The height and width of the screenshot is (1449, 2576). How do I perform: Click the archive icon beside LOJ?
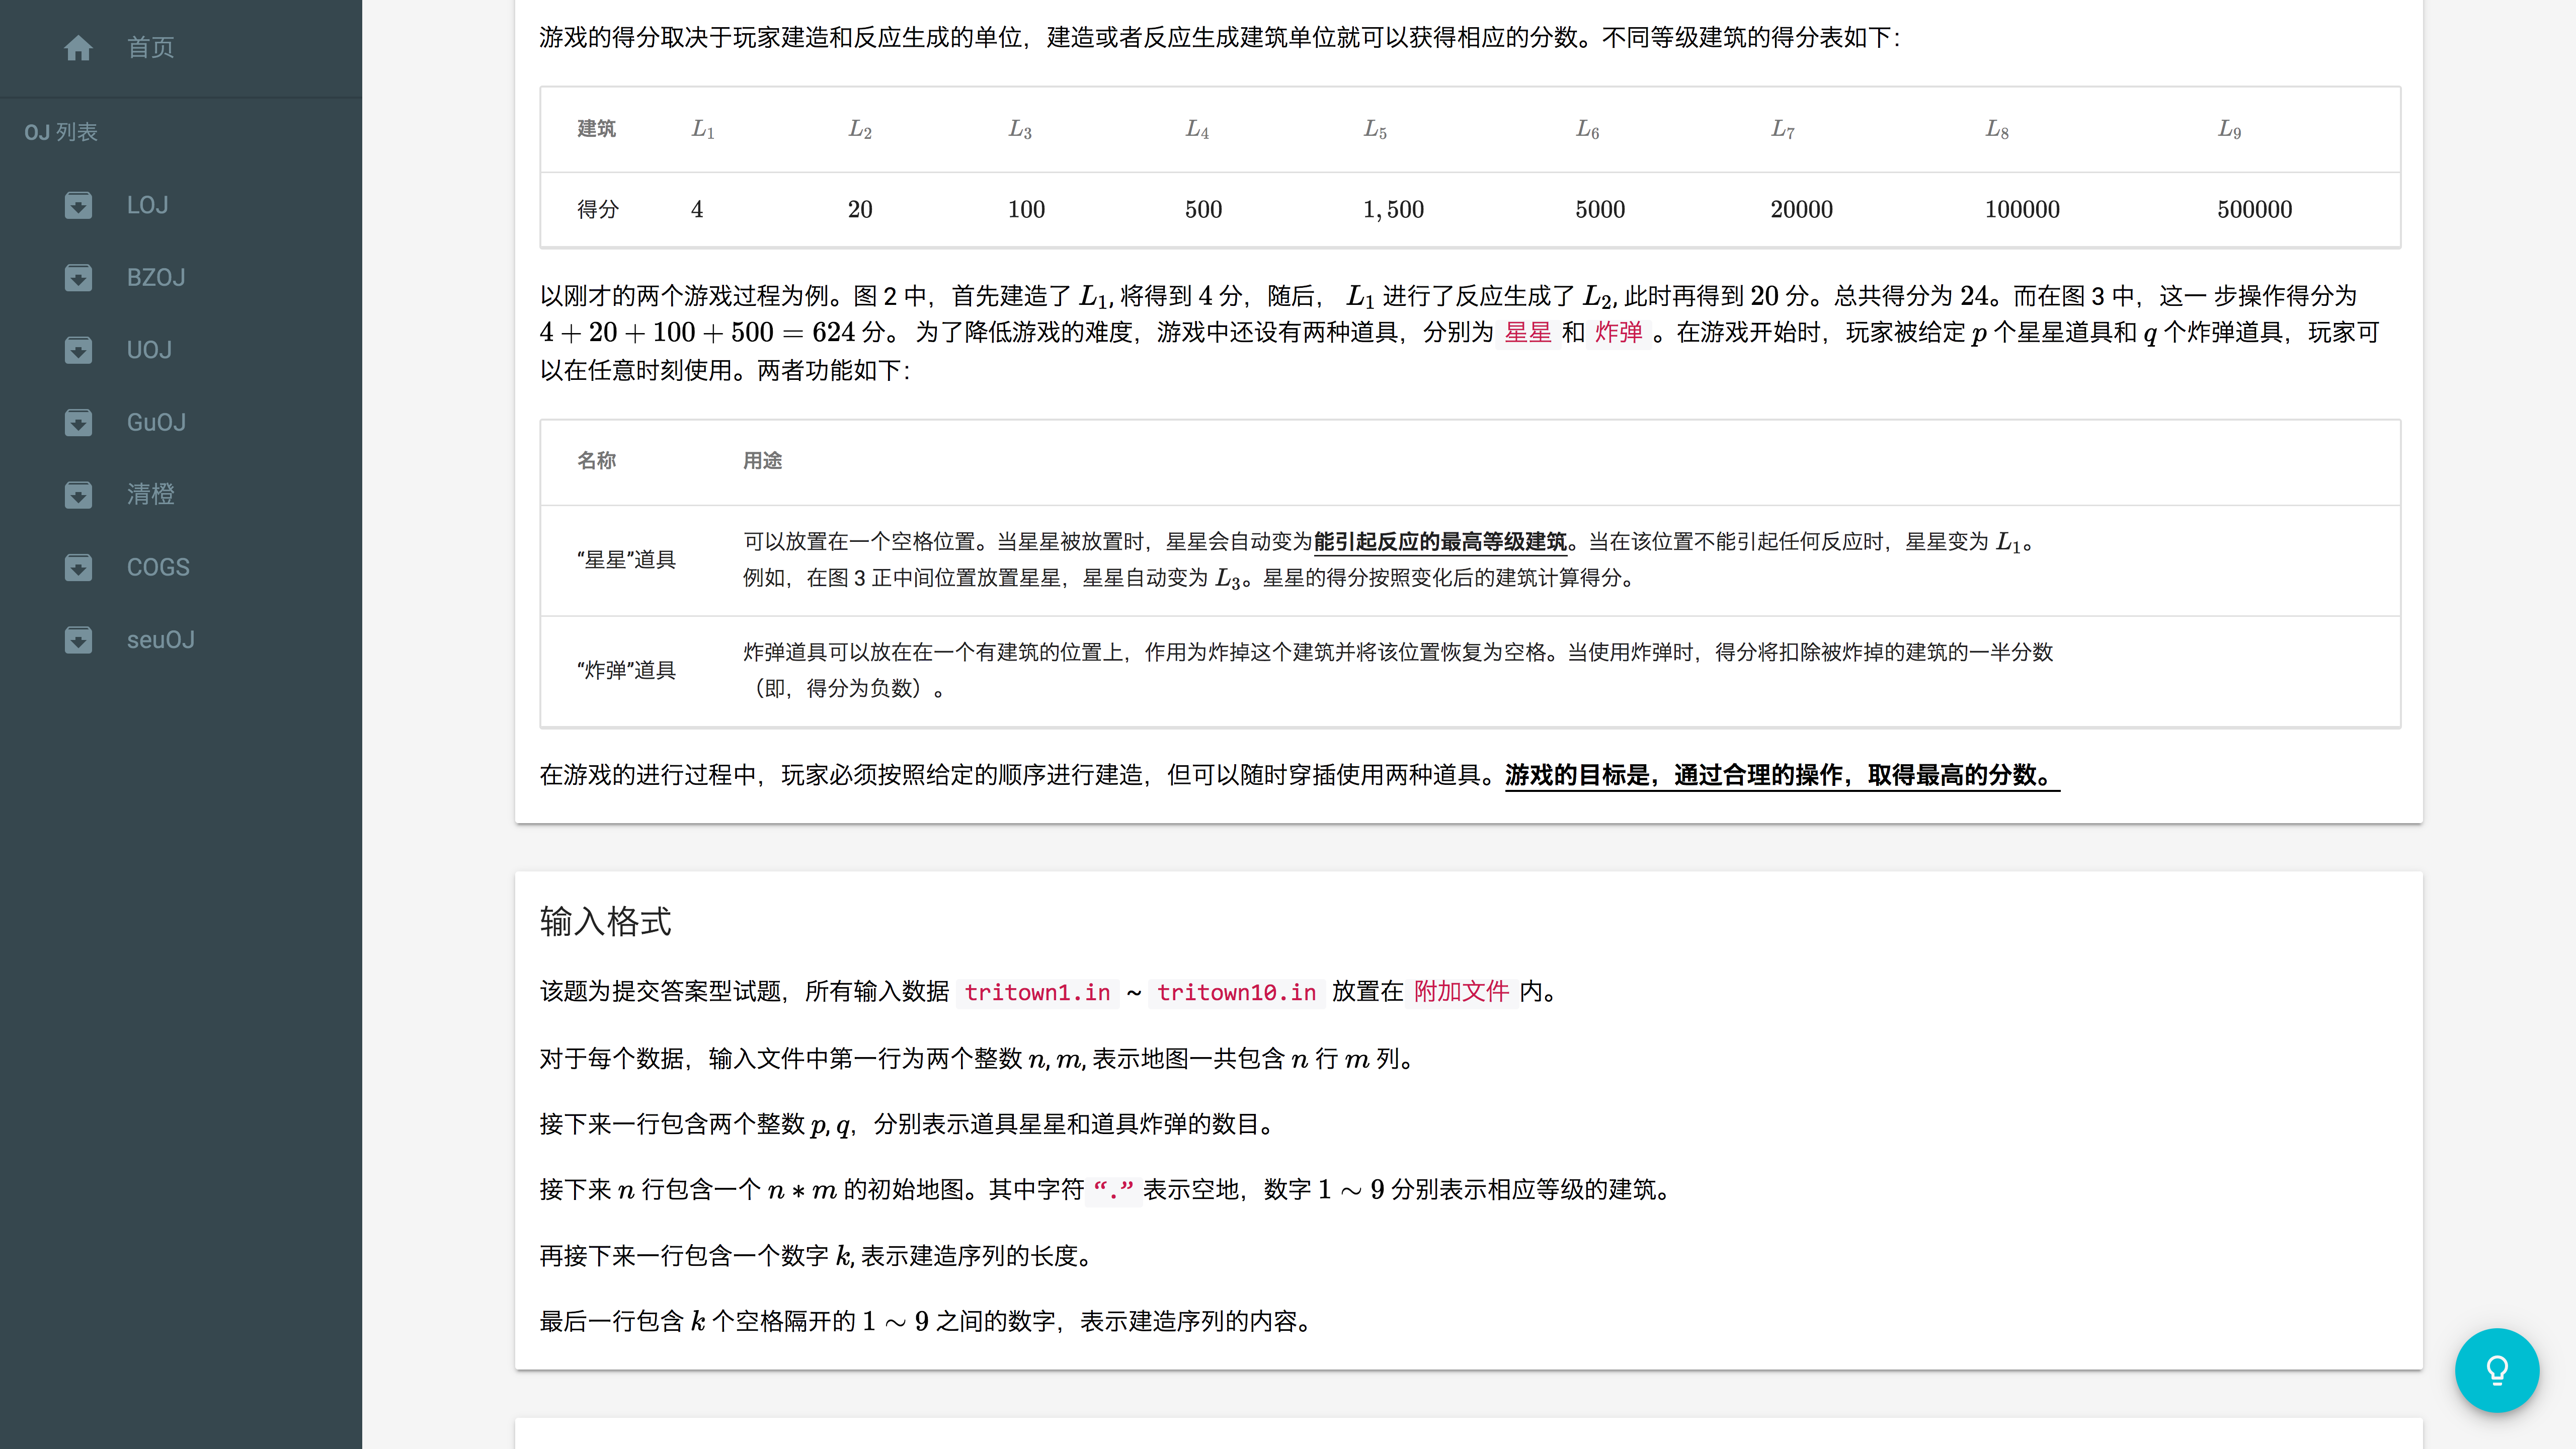[x=78, y=205]
